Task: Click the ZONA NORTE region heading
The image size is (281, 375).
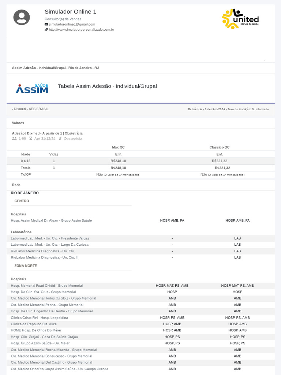Action: 26,266
